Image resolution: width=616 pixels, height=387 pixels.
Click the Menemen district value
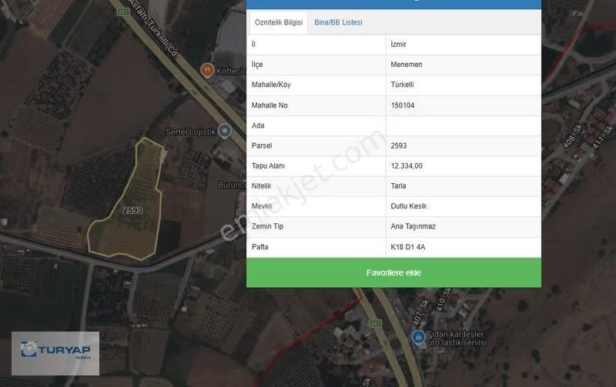[x=407, y=65]
